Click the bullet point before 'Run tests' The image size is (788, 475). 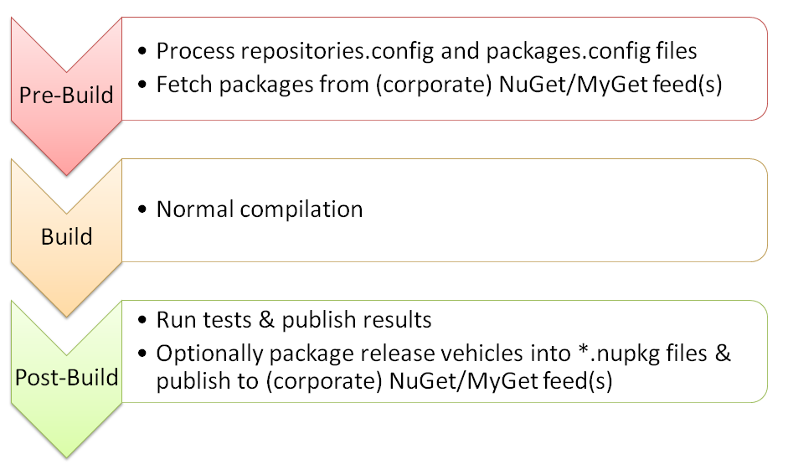tap(142, 320)
